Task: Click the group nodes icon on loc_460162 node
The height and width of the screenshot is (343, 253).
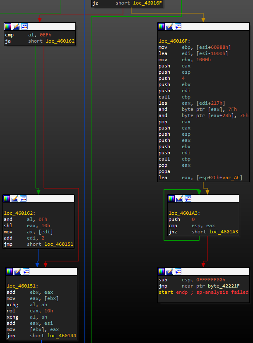Action: 23,199
